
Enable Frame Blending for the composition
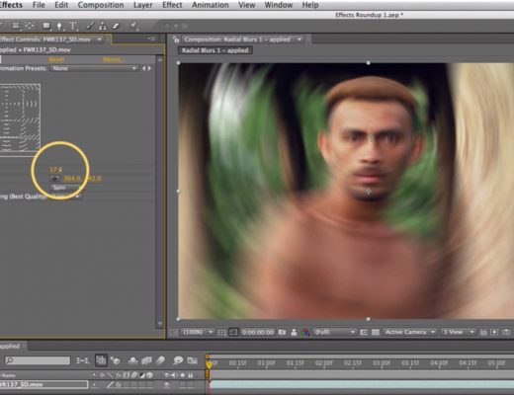(x=146, y=360)
